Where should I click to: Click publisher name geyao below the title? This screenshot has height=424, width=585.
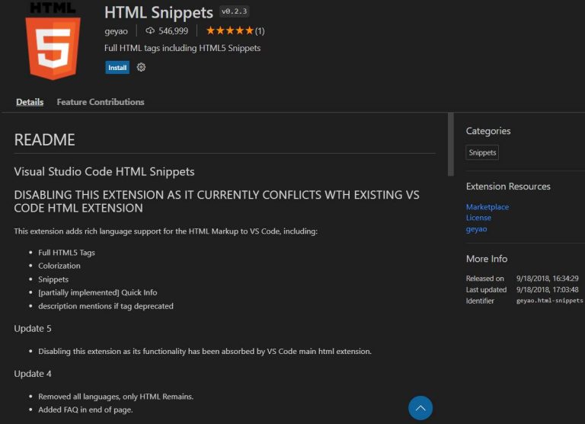click(116, 31)
